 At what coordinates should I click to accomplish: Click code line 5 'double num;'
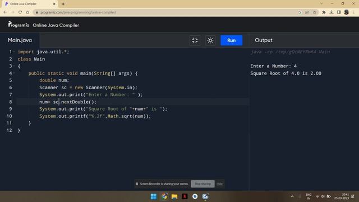54,80
